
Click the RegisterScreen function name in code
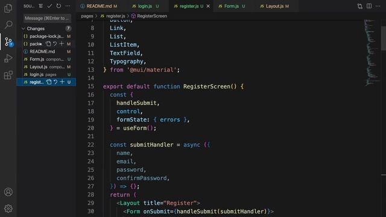point(207,86)
